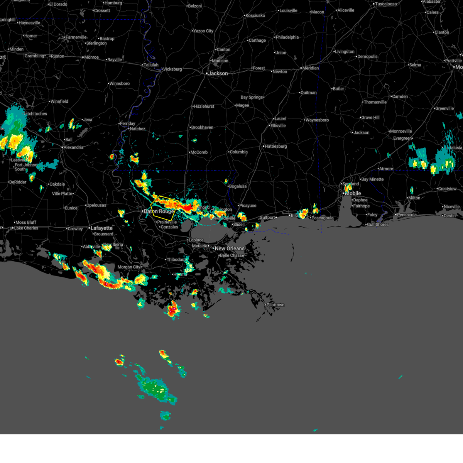Click the Morgan City label
Image resolution: width=463 pixels, height=463 pixels.
129,267
